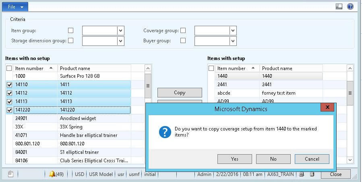
Task: Sort left grid by Item number header
Action: 34,68
